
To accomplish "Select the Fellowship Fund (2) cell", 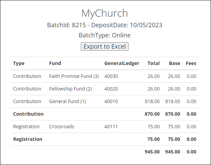I will tap(71, 89).
